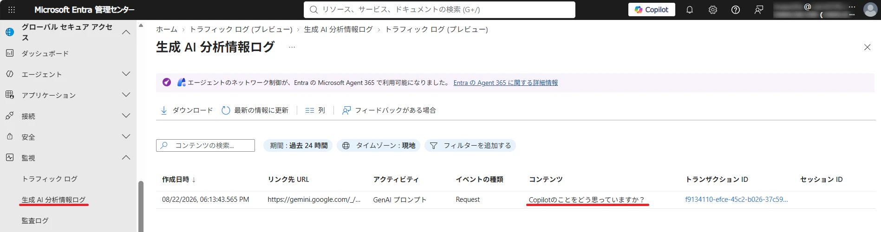Click the アプリケーション grid icon
Screen dimensions: 881x232
(x=10, y=95)
